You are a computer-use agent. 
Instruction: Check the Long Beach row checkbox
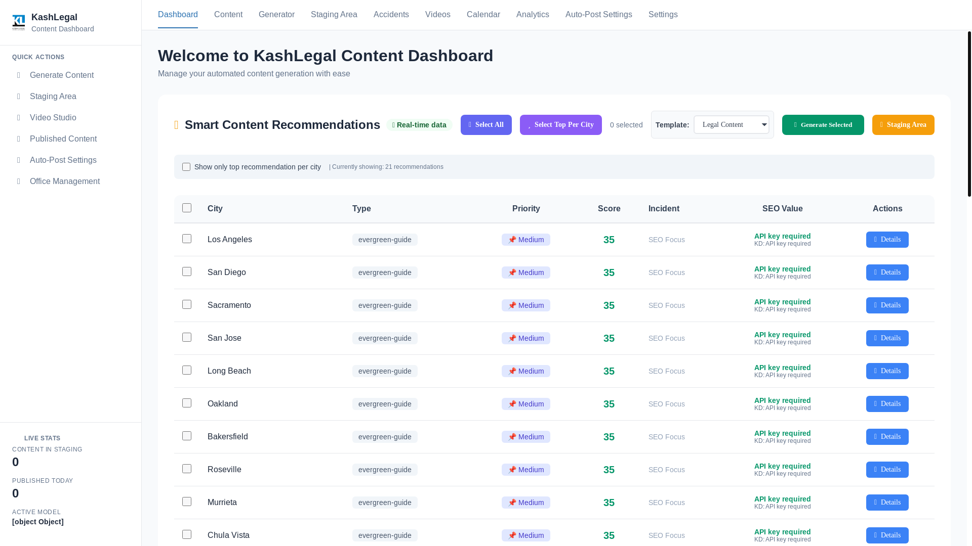[187, 370]
